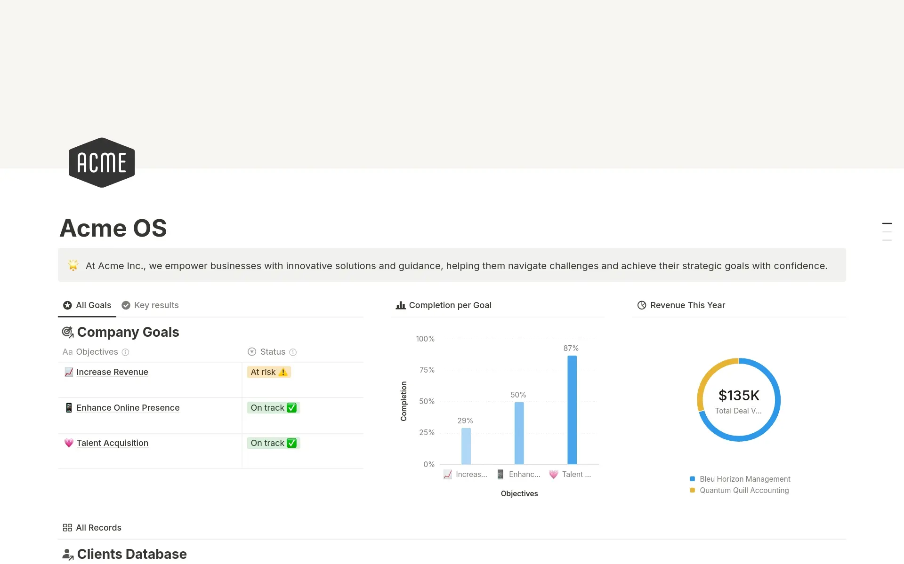The width and height of the screenshot is (904, 564).
Task: Click the info icon beside Status column
Action: (x=293, y=352)
